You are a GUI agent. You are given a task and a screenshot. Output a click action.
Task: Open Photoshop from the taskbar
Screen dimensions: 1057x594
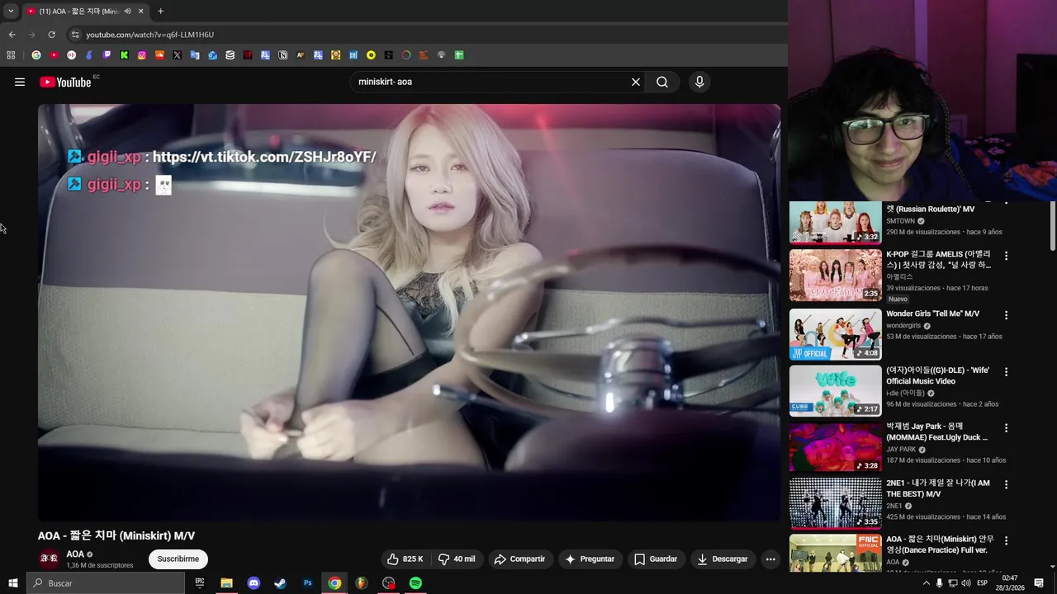pyautogui.click(x=307, y=583)
